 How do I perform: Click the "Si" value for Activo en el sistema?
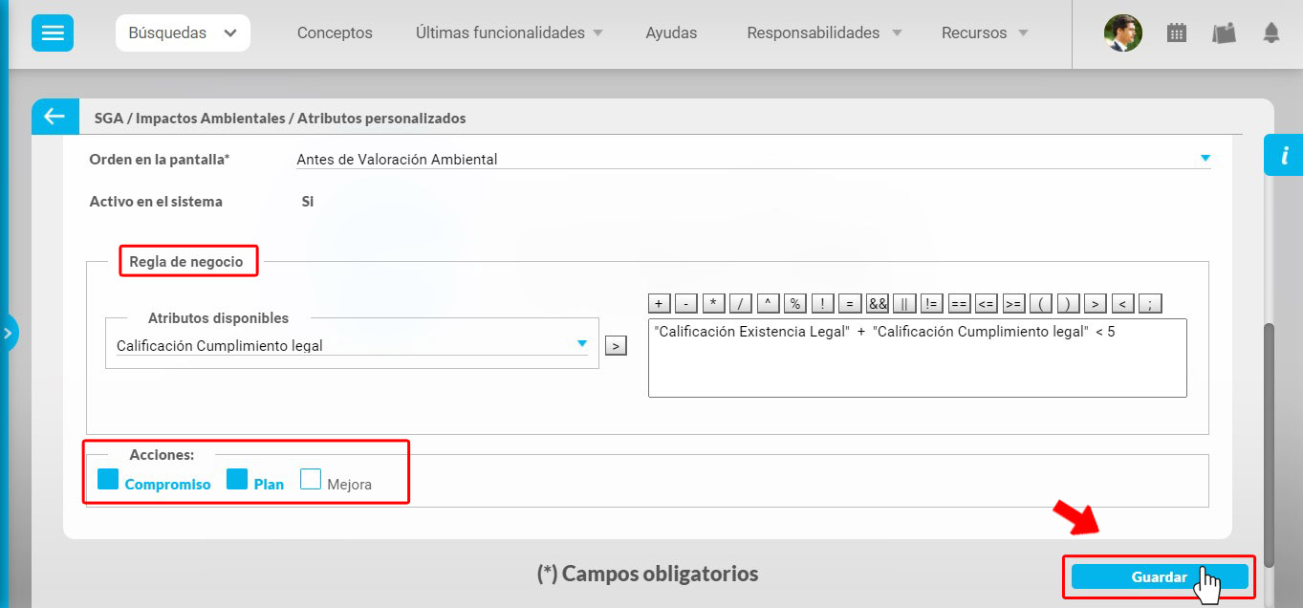[x=308, y=202]
